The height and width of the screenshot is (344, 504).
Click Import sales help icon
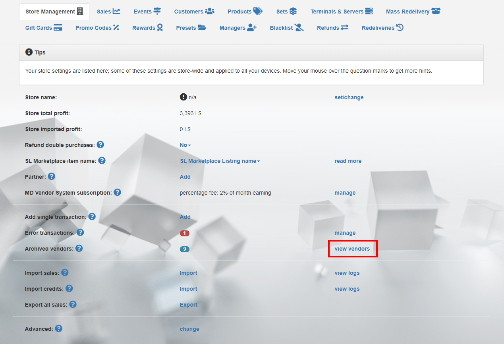65,272
